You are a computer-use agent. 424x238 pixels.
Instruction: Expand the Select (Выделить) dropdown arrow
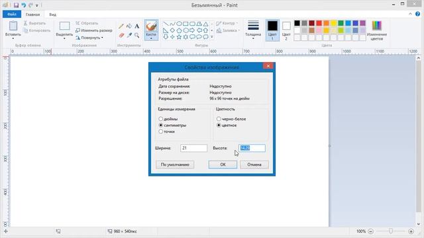coord(64,38)
